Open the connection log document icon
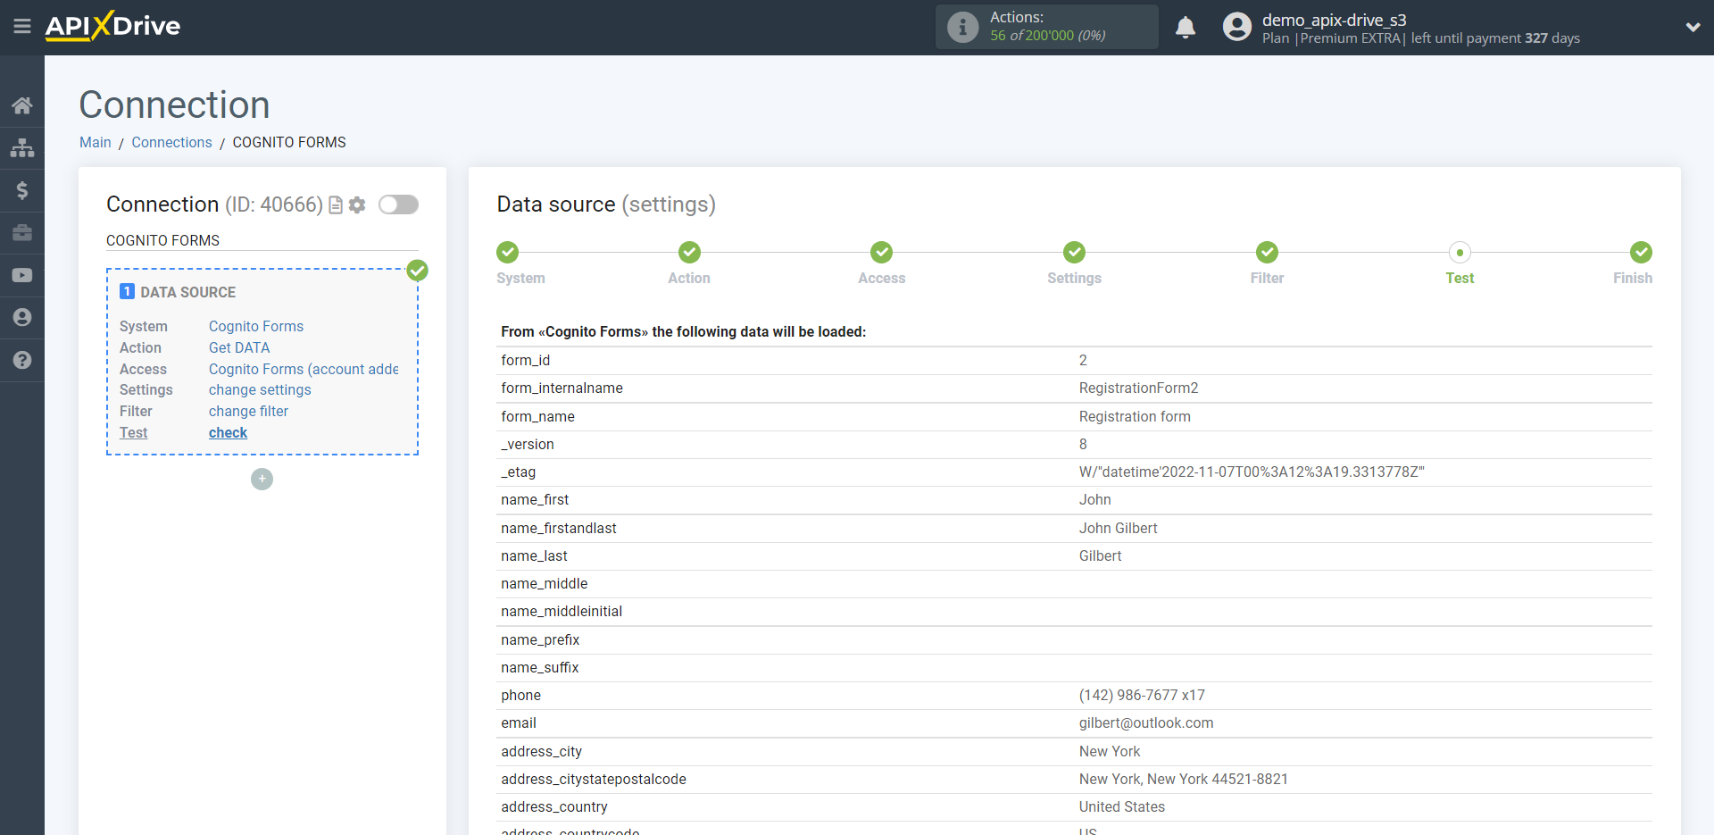The height and width of the screenshot is (835, 1714). [x=336, y=205]
